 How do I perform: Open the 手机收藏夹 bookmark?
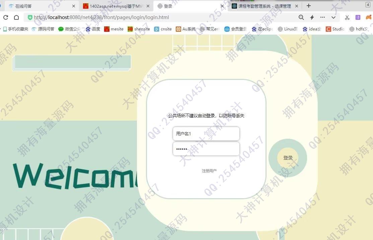(x=16, y=29)
